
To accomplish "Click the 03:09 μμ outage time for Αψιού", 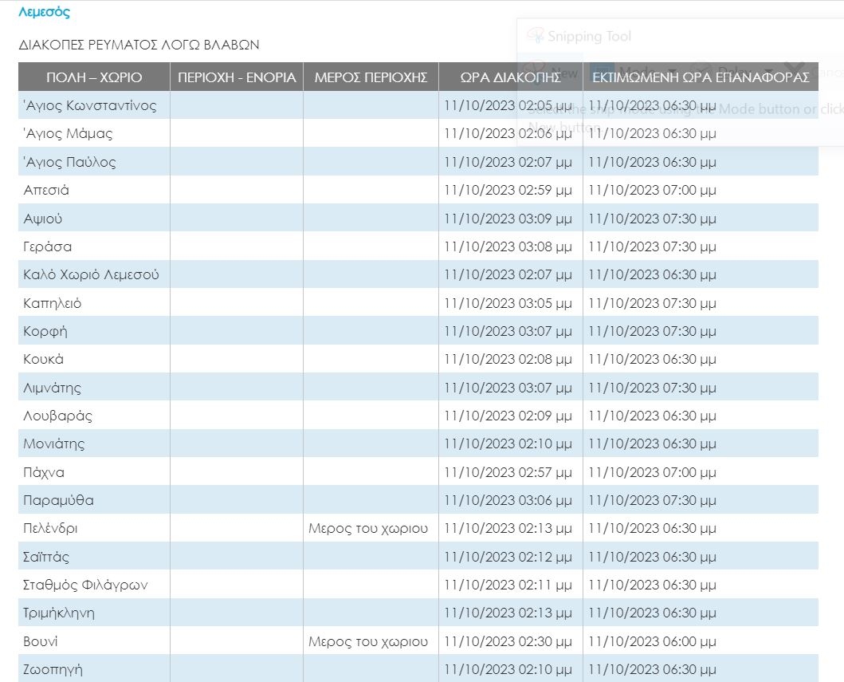I will click(x=508, y=219).
